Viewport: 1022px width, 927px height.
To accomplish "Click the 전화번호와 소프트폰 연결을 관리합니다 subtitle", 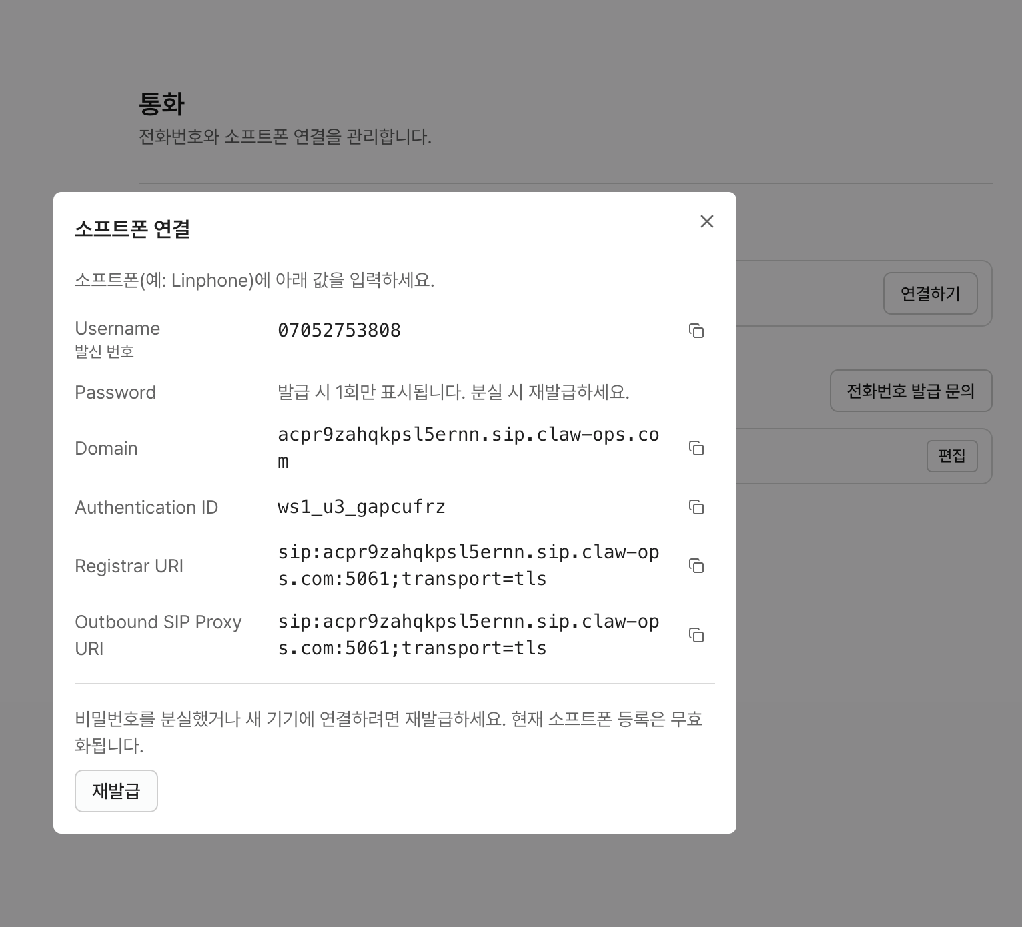I will pos(285,137).
